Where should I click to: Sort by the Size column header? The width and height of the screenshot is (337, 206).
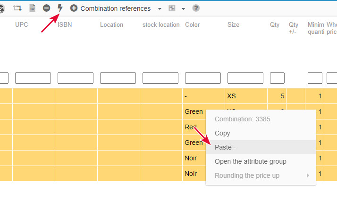pos(233,24)
